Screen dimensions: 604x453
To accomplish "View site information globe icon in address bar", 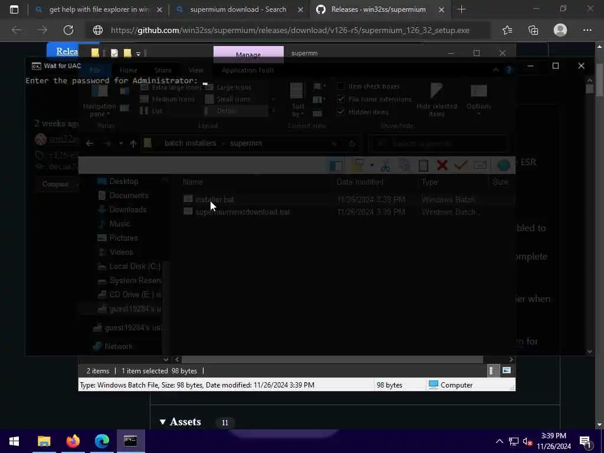I will click(x=98, y=30).
